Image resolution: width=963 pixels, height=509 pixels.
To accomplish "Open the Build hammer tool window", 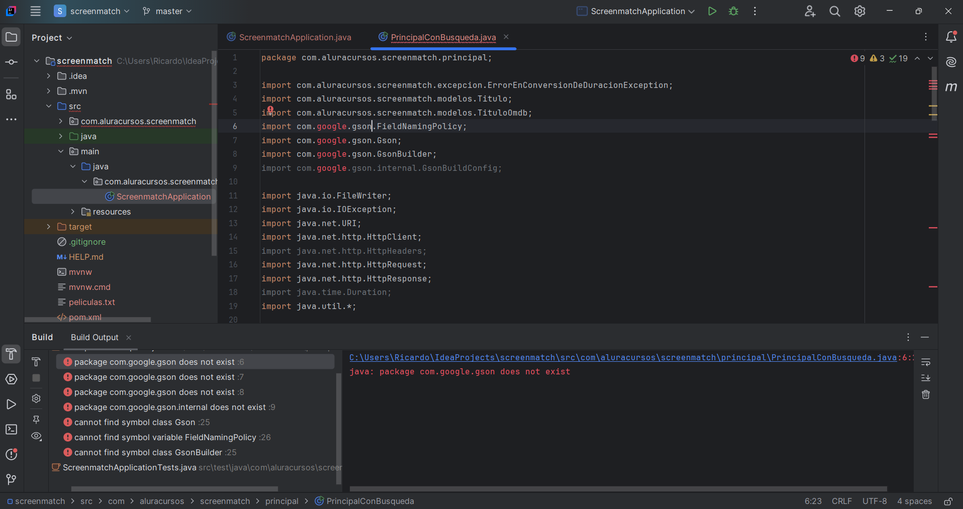I will click(12, 354).
